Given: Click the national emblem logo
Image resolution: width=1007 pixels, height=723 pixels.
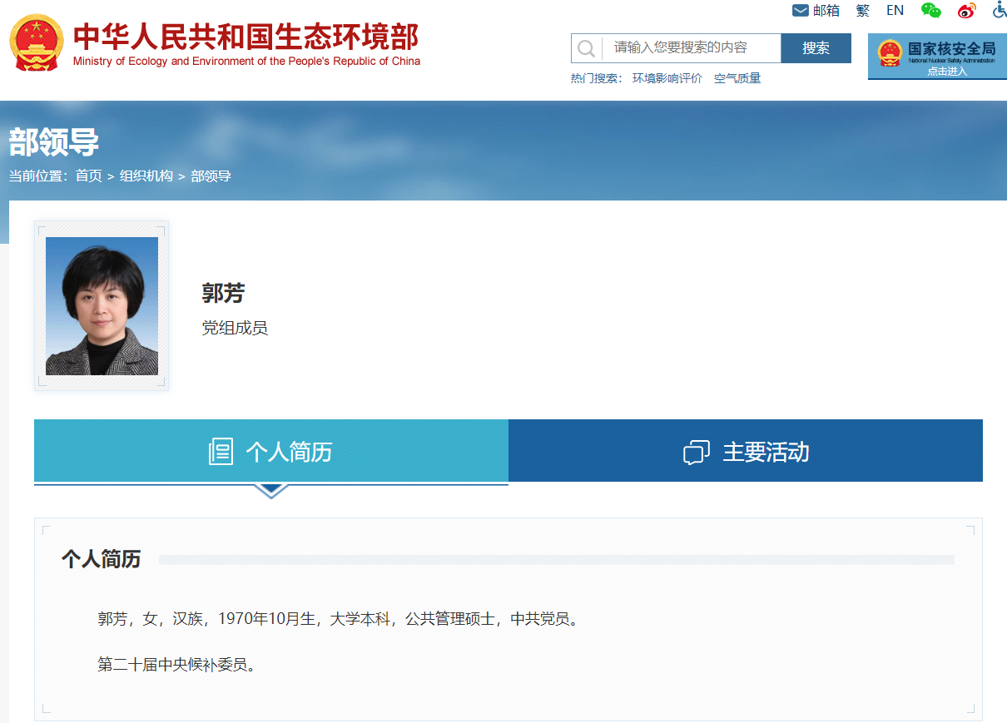Looking at the screenshot, I should coord(36,42).
